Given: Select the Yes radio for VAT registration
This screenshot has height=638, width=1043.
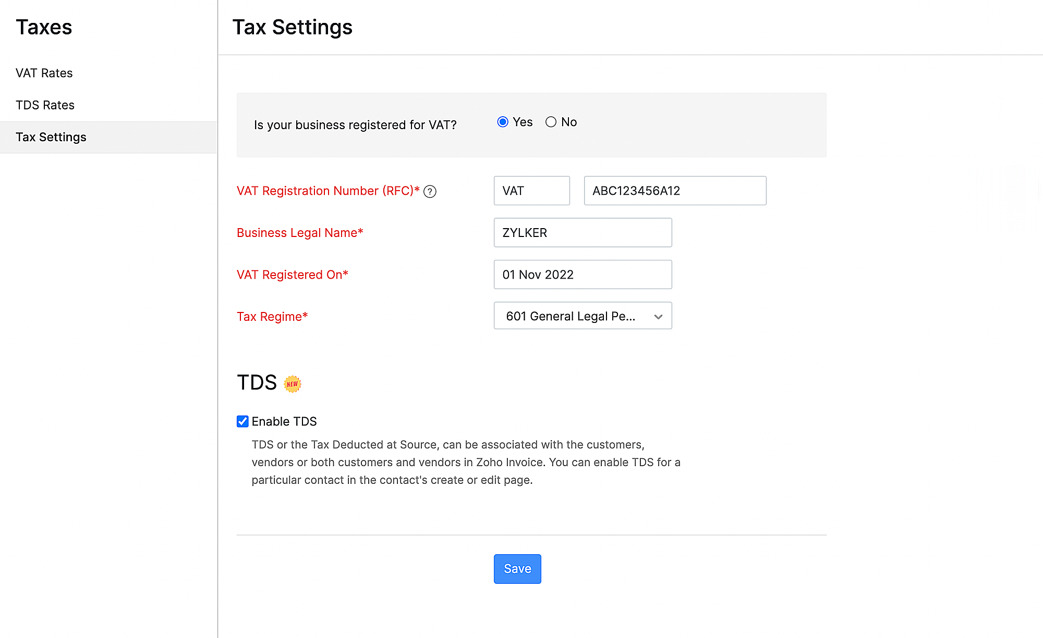Looking at the screenshot, I should tap(502, 122).
